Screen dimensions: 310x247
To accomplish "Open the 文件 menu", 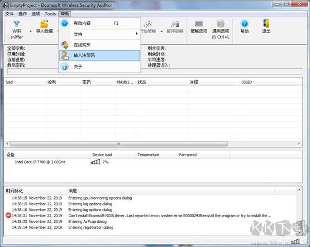I will (9, 14).
